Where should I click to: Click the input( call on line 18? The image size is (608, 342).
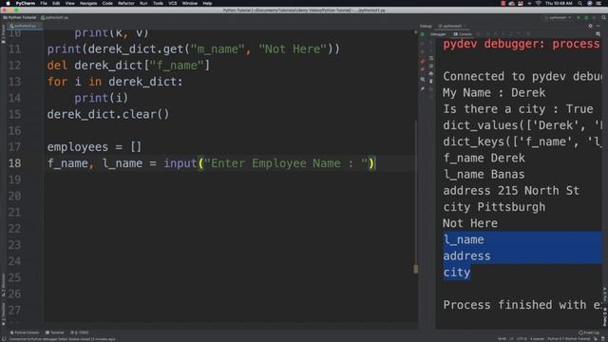coord(180,163)
